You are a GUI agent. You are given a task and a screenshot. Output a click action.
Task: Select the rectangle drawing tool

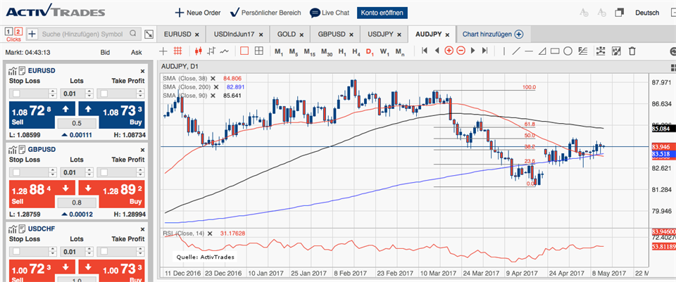point(555,51)
